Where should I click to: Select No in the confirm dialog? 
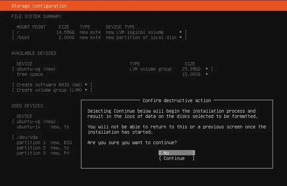click(x=176, y=153)
